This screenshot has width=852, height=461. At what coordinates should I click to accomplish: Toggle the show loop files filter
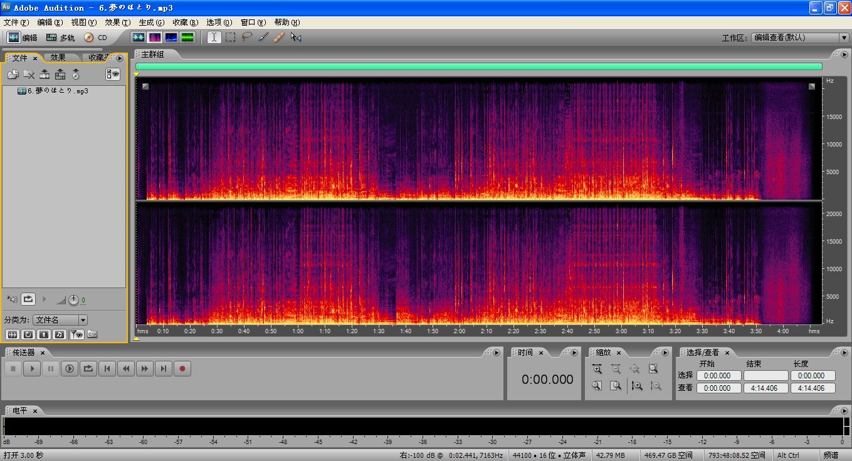[x=28, y=334]
